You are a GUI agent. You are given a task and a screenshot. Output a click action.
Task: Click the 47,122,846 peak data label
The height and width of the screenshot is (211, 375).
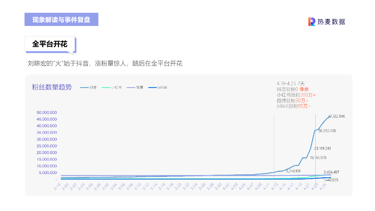[336, 116]
